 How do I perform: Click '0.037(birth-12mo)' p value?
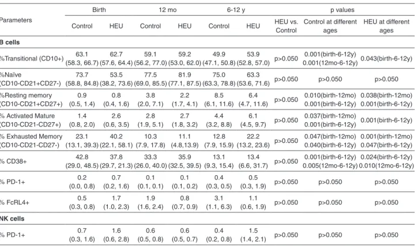point(330,116)
